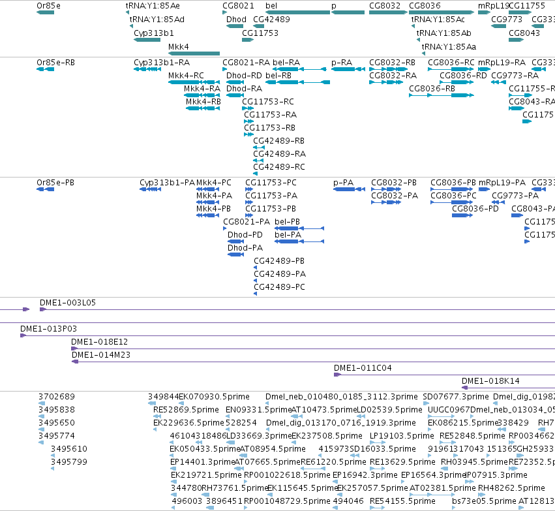Image resolution: width=555 pixels, height=511 pixels.
Task: Select the Mkk4 gene bar
Action: point(194,54)
